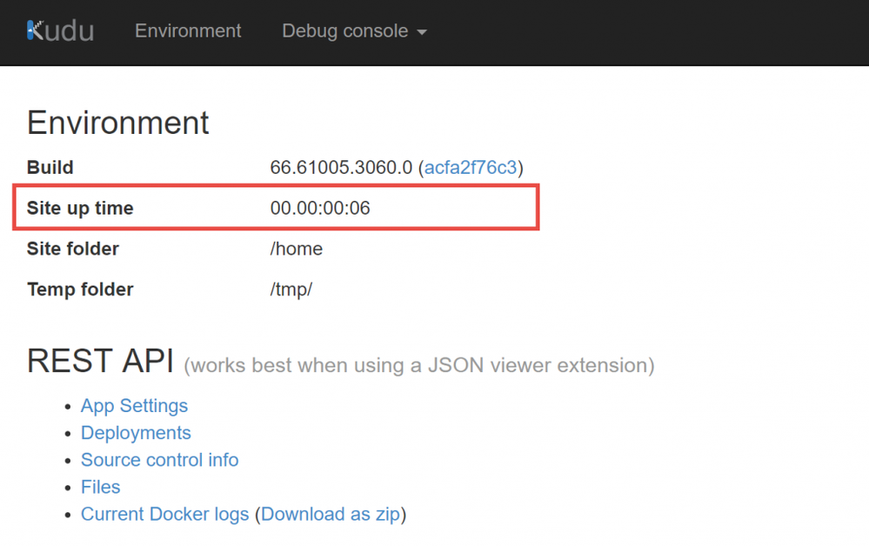Click the Download as zip link

coord(331,514)
